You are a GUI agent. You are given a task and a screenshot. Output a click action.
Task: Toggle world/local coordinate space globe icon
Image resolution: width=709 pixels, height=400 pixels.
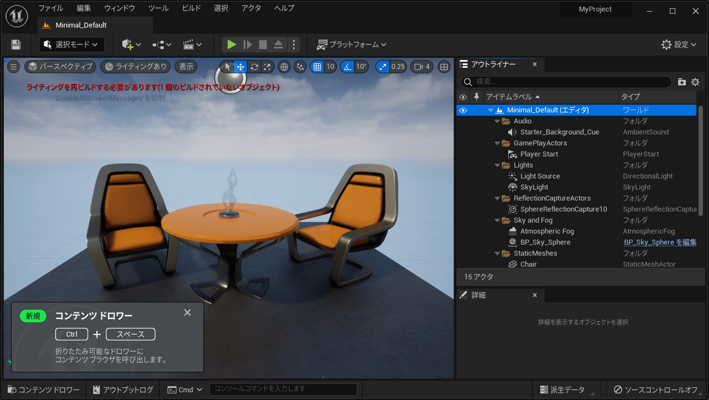pos(284,67)
